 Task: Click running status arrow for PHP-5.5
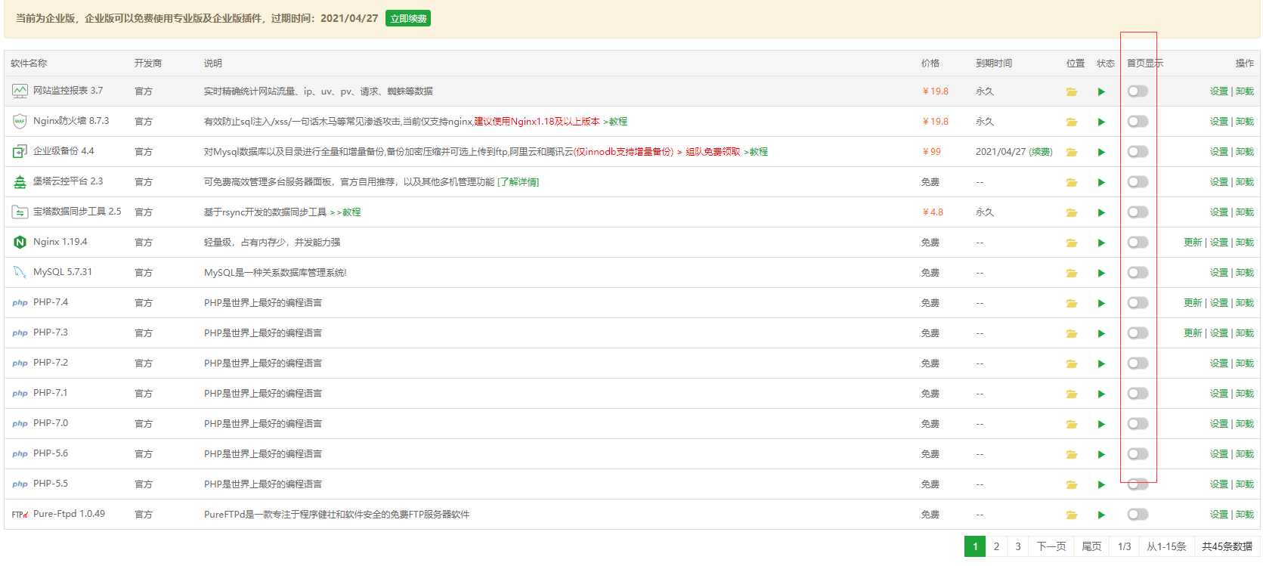pyautogui.click(x=1101, y=484)
